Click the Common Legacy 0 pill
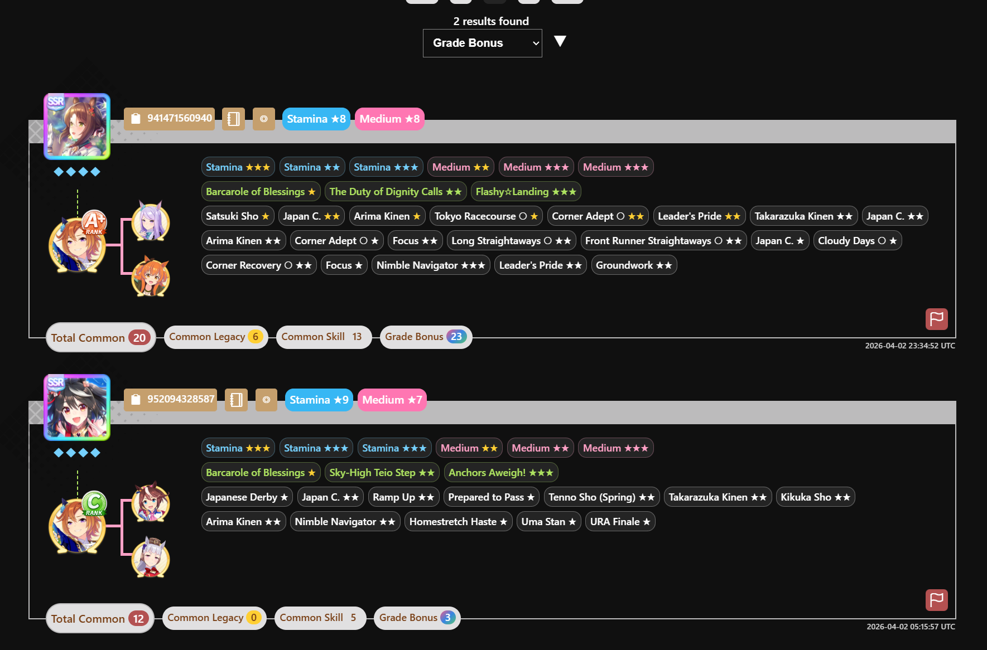Screen dimensions: 987x650 214,618
